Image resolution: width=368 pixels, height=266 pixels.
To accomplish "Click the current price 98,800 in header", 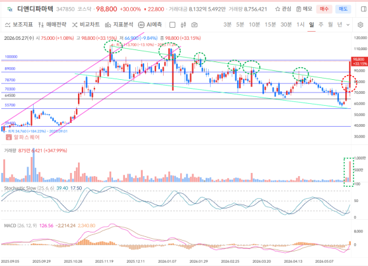I will click(107, 9).
